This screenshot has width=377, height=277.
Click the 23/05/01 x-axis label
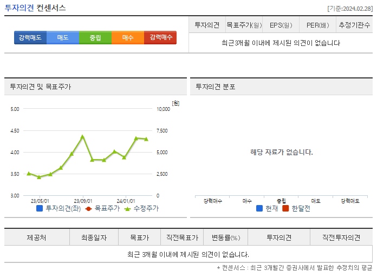(x=40, y=201)
